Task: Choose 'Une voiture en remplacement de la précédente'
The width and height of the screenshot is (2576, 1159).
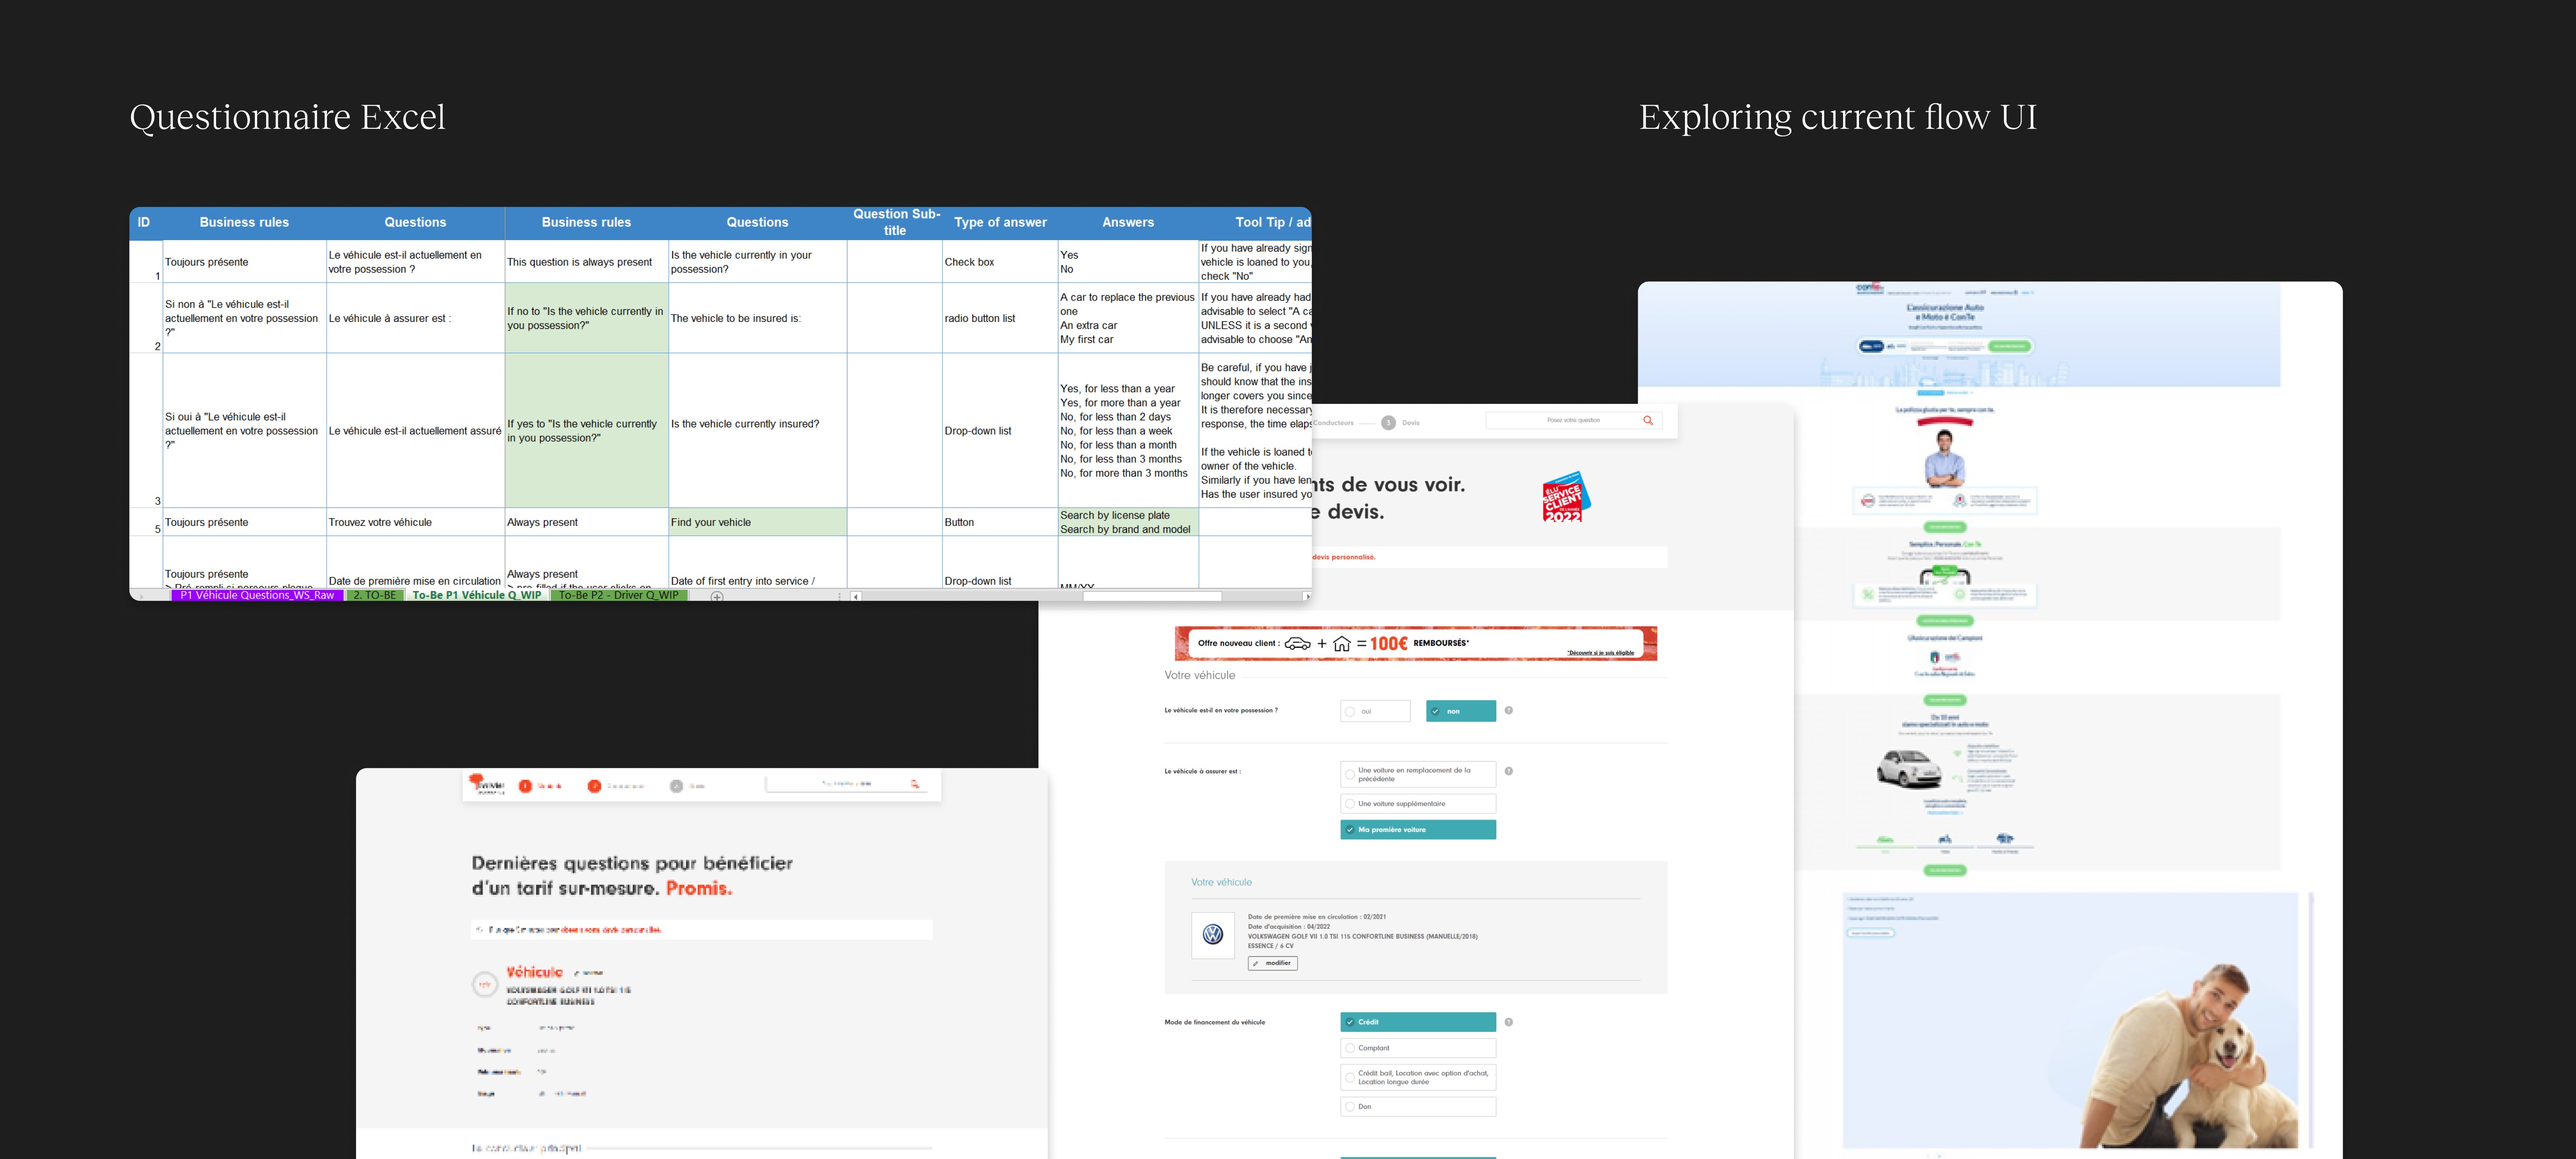Action: pyautogui.click(x=1418, y=775)
